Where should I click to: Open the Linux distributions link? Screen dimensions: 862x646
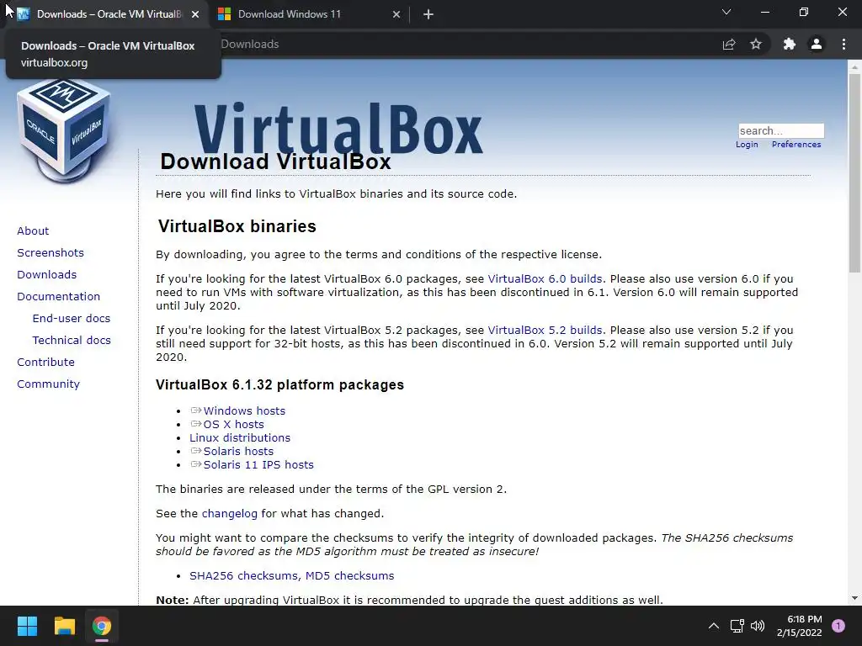(x=240, y=437)
